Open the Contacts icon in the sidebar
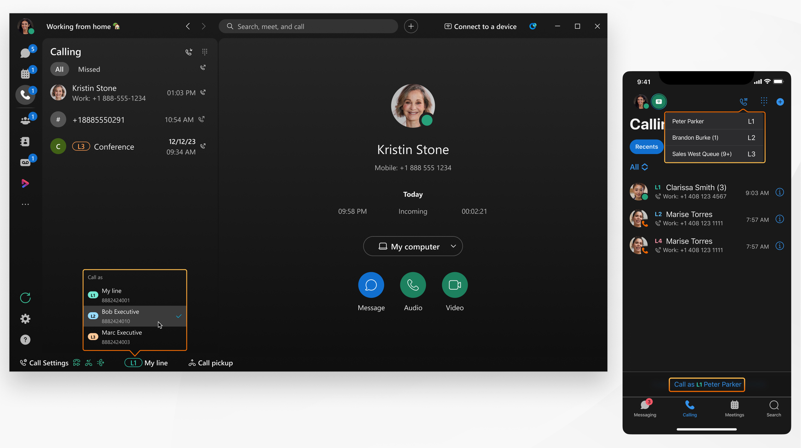Image resolution: width=801 pixels, height=448 pixels. tap(25, 142)
